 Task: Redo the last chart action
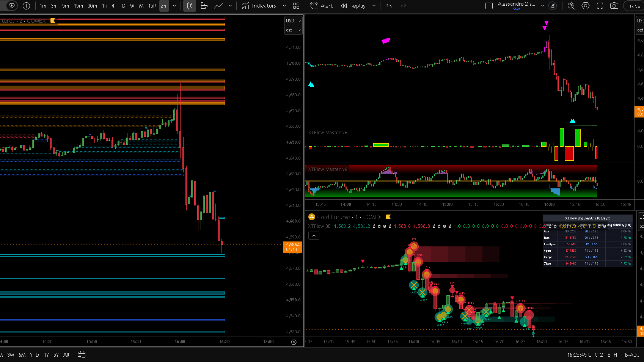(x=403, y=6)
